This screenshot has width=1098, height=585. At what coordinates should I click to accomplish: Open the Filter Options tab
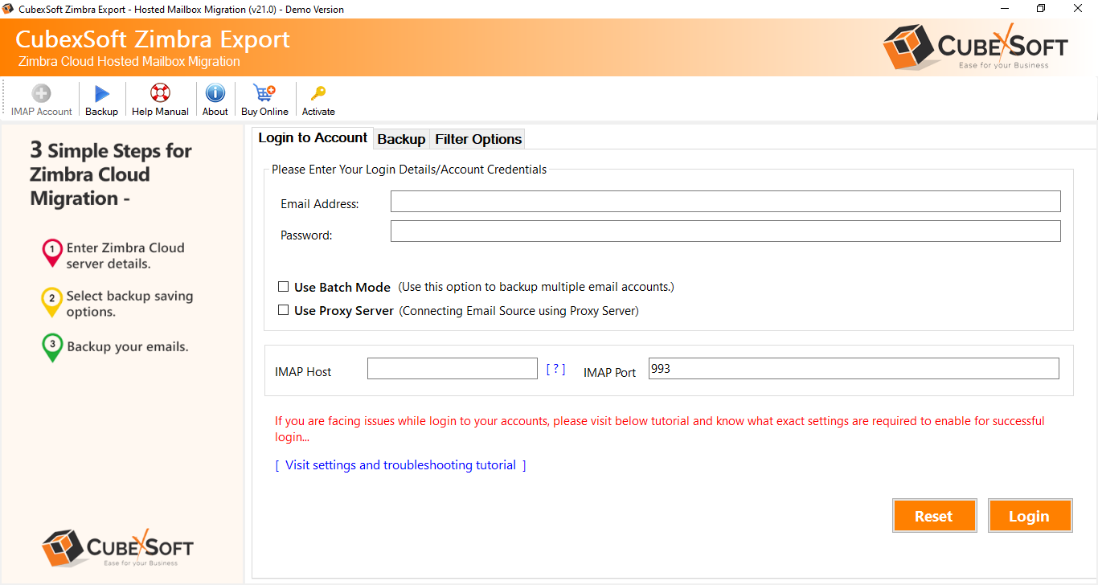478,139
